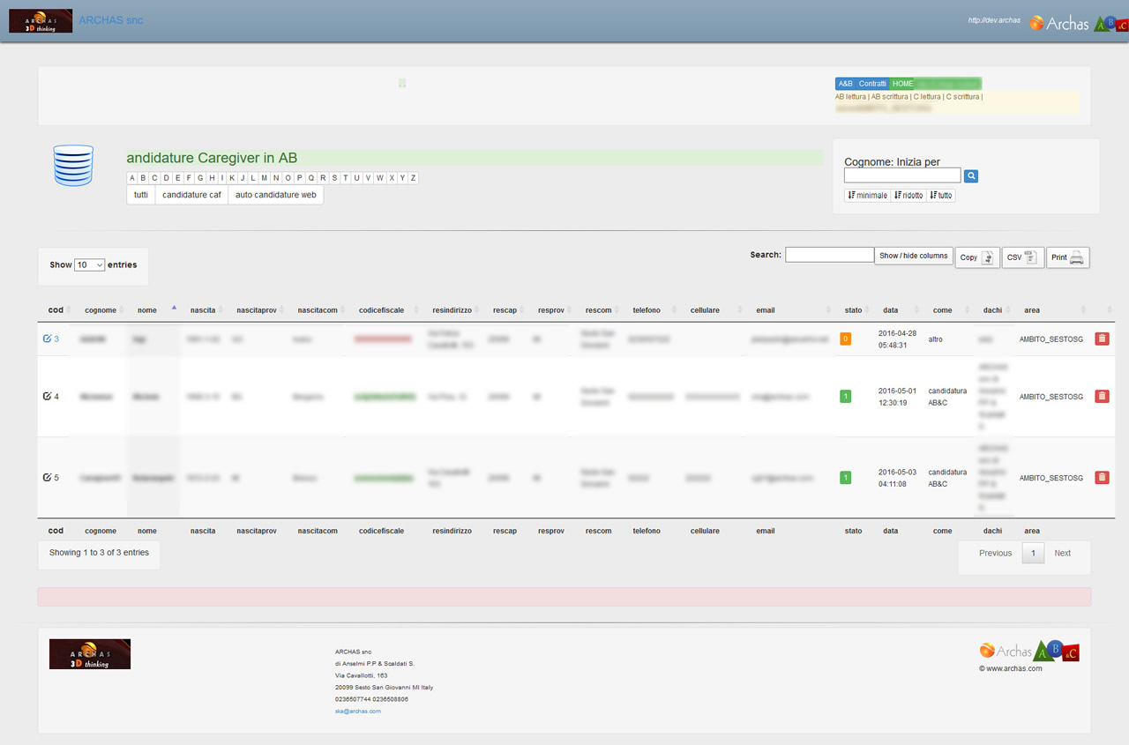This screenshot has width=1129, height=745.
Task: Open the Show entries count dropdown
Action: tap(90, 264)
